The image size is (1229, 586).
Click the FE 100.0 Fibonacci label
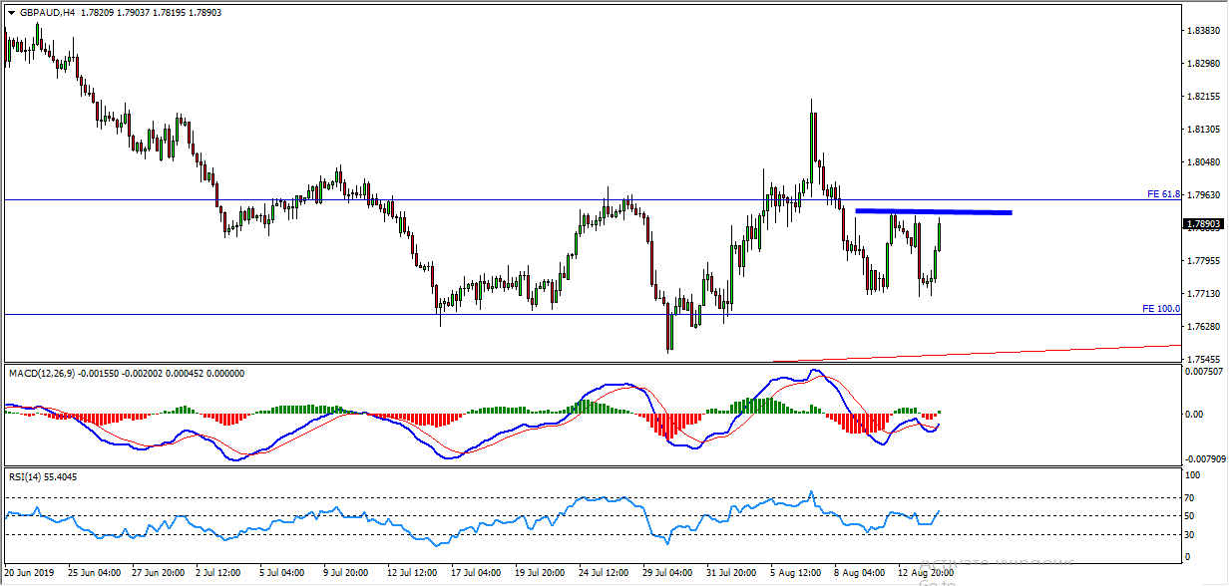coord(1161,309)
